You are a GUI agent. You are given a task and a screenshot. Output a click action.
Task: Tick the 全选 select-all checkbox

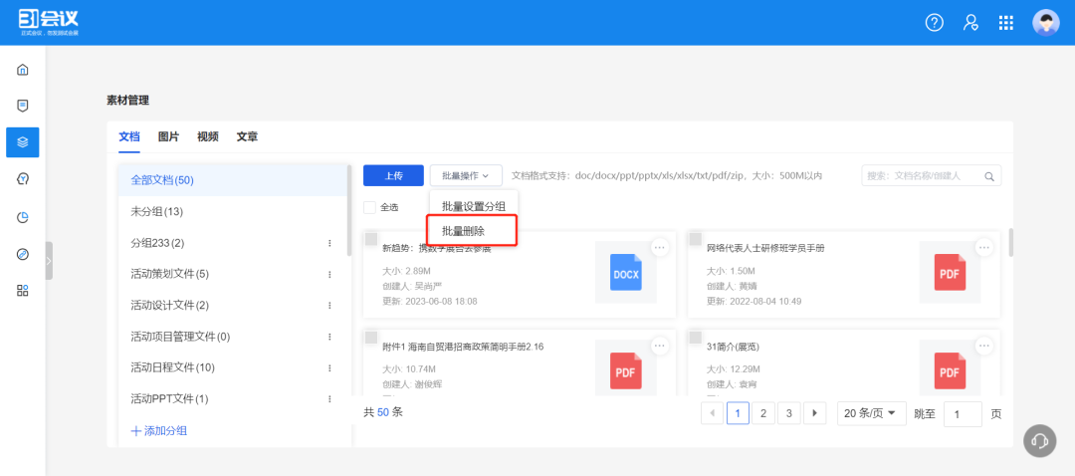369,207
